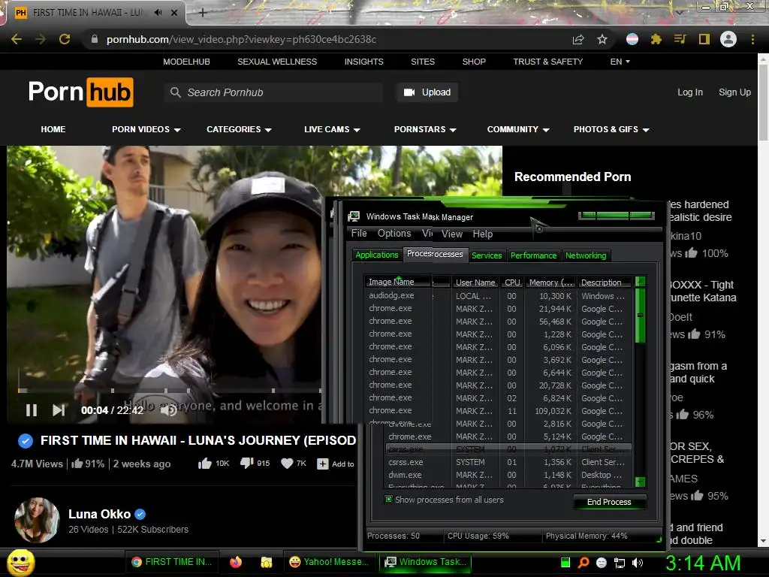Click the Add to plus icon
Screen dimensions: 769x577
pyautogui.click(x=323, y=464)
